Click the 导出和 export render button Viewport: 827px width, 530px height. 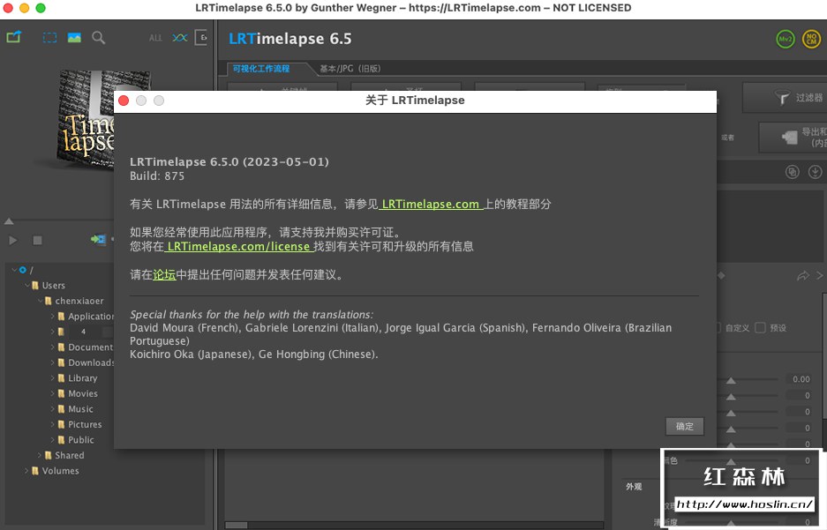click(x=793, y=138)
